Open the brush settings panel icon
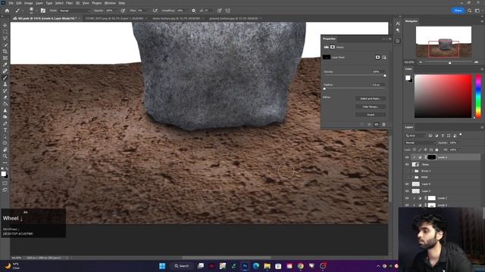485x272 pixels. 43,11
